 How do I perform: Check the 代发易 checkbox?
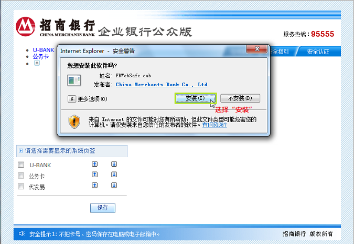tap(21, 186)
